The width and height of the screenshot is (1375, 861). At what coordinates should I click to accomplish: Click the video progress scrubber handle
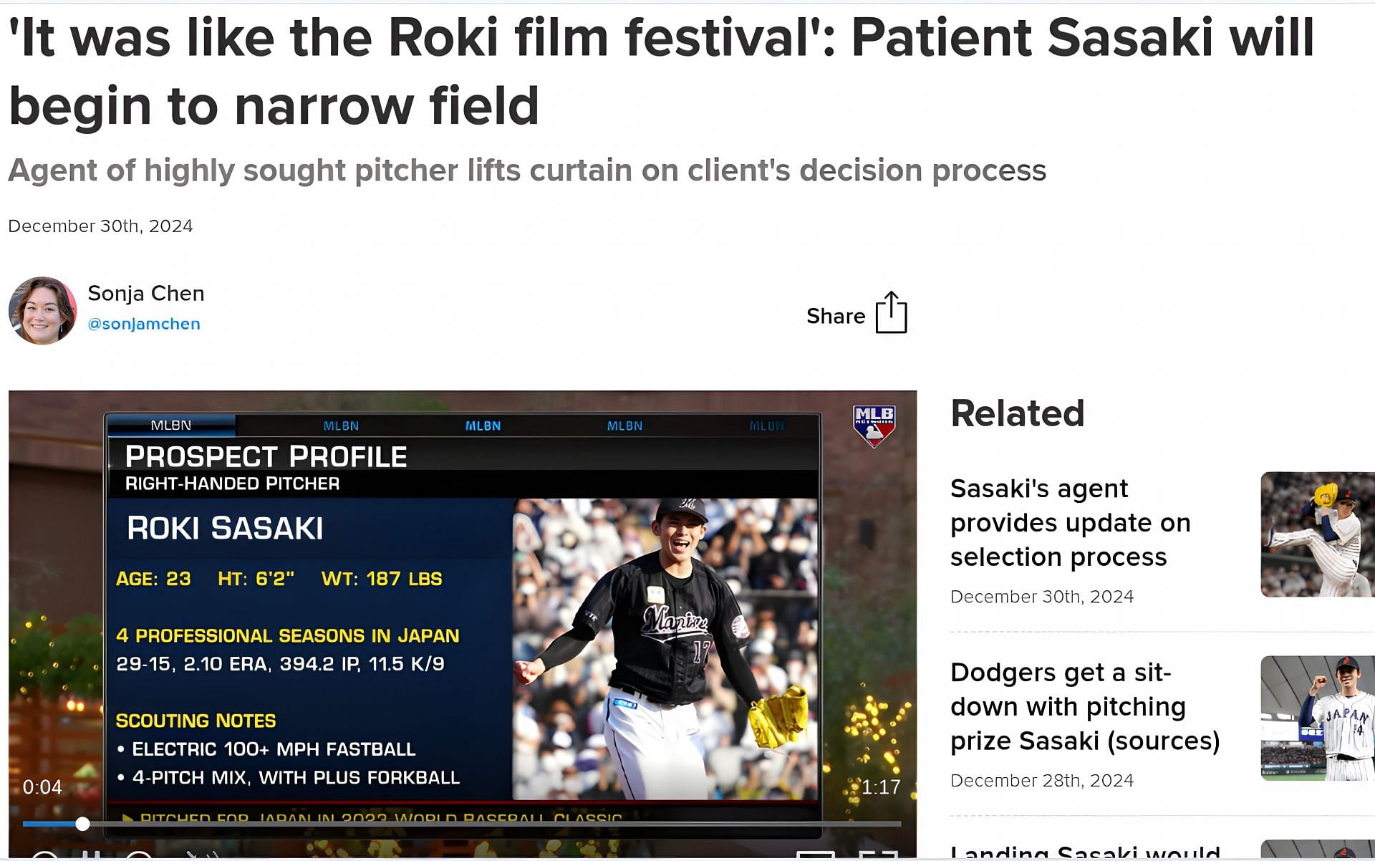83,824
